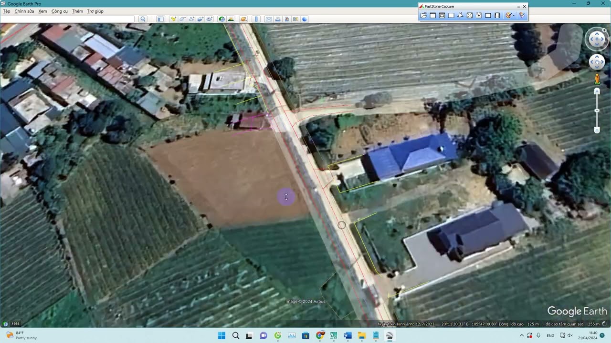The width and height of the screenshot is (611, 343).
Task: Open FastStone output destination dropdown arrow
Action: coord(514,15)
